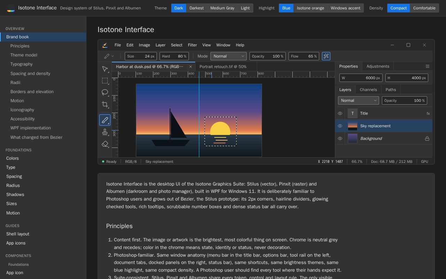This screenshot has width=446, height=279.
Task: Set highlight to Isotone orange
Action: tap(310, 8)
